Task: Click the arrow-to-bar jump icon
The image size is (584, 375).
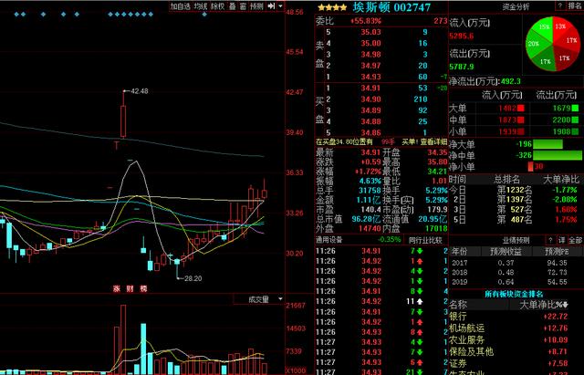Action: (271, 6)
